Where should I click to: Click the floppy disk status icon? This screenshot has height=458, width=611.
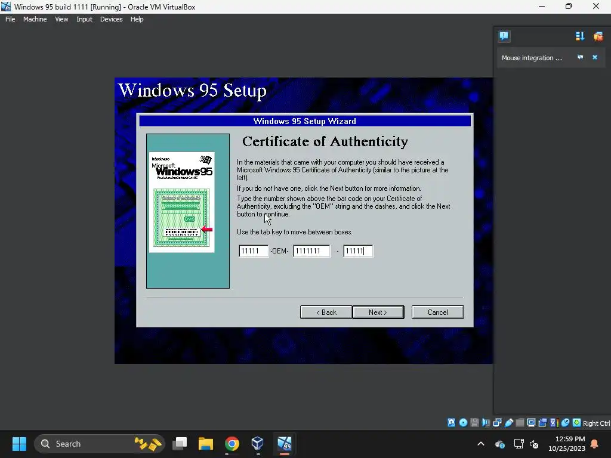474,423
